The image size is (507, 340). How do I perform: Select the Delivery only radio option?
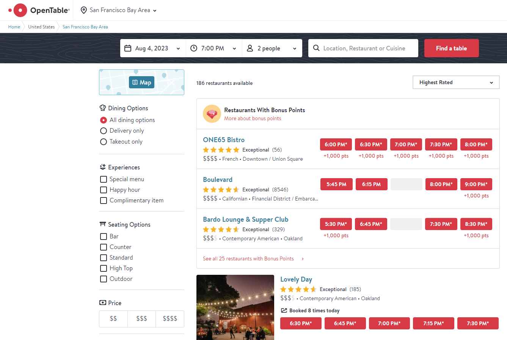pyautogui.click(x=103, y=131)
